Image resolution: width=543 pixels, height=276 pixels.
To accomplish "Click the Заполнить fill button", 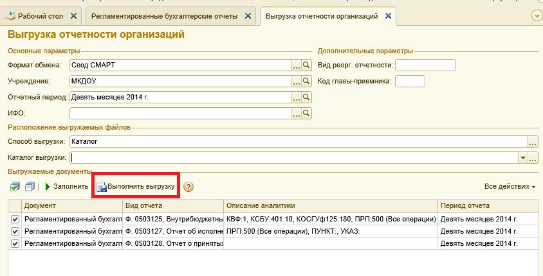I will pyautogui.click(x=67, y=187).
